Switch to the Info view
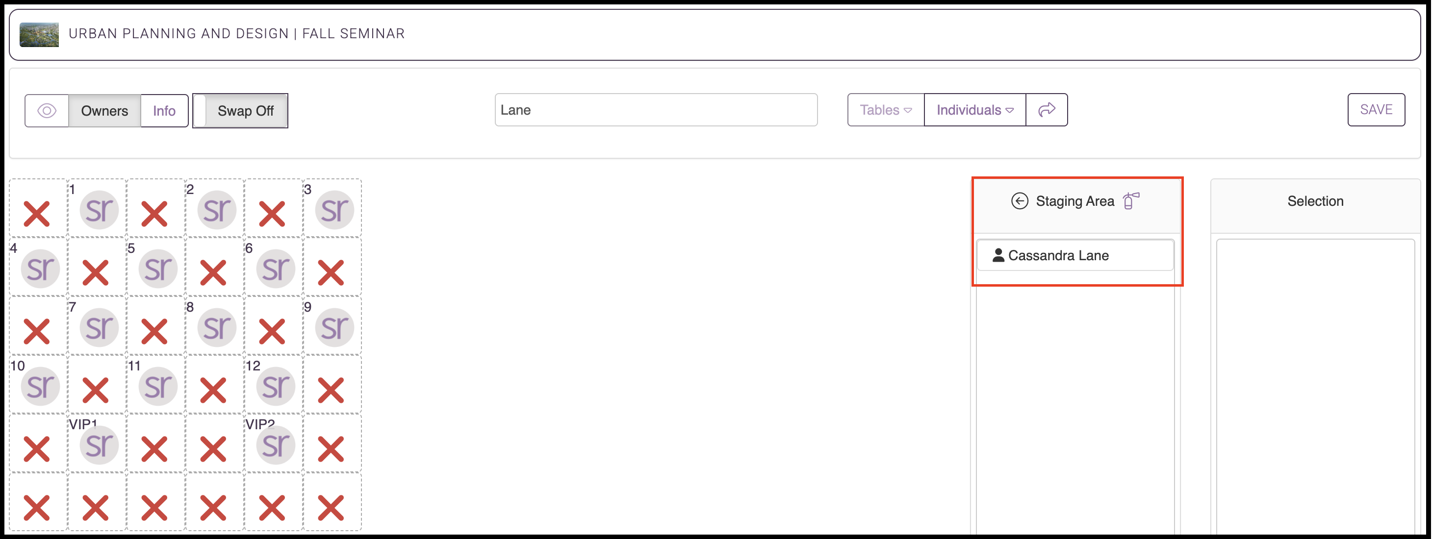This screenshot has width=1432, height=539. click(x=165, y=111)
